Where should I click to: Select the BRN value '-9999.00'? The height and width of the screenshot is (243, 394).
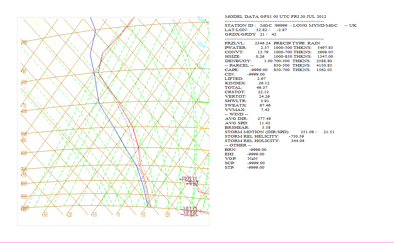click(258, 150)
